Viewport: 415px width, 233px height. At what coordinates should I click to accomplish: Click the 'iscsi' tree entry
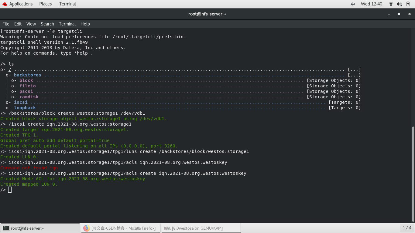(x=21, y=102)
